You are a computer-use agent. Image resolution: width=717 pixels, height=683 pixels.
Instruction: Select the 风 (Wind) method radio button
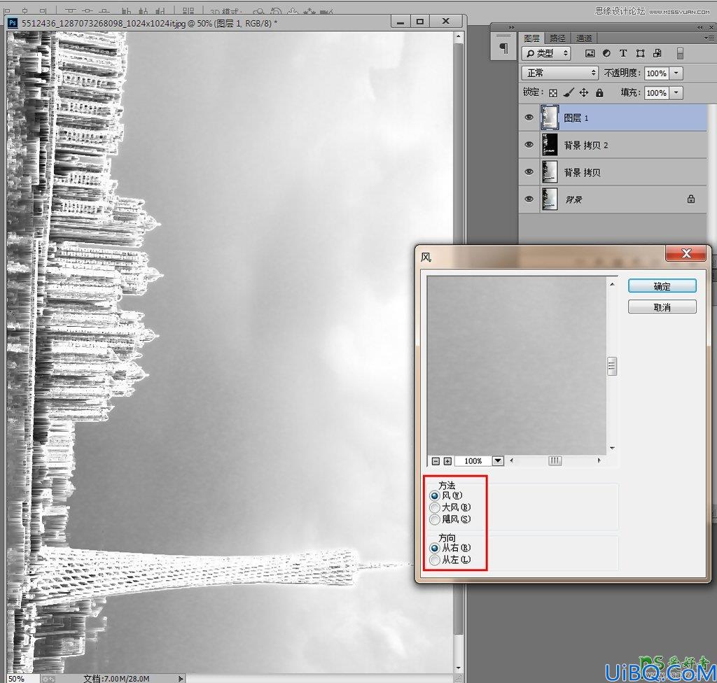pyautogui.click(x=434, y=495)
